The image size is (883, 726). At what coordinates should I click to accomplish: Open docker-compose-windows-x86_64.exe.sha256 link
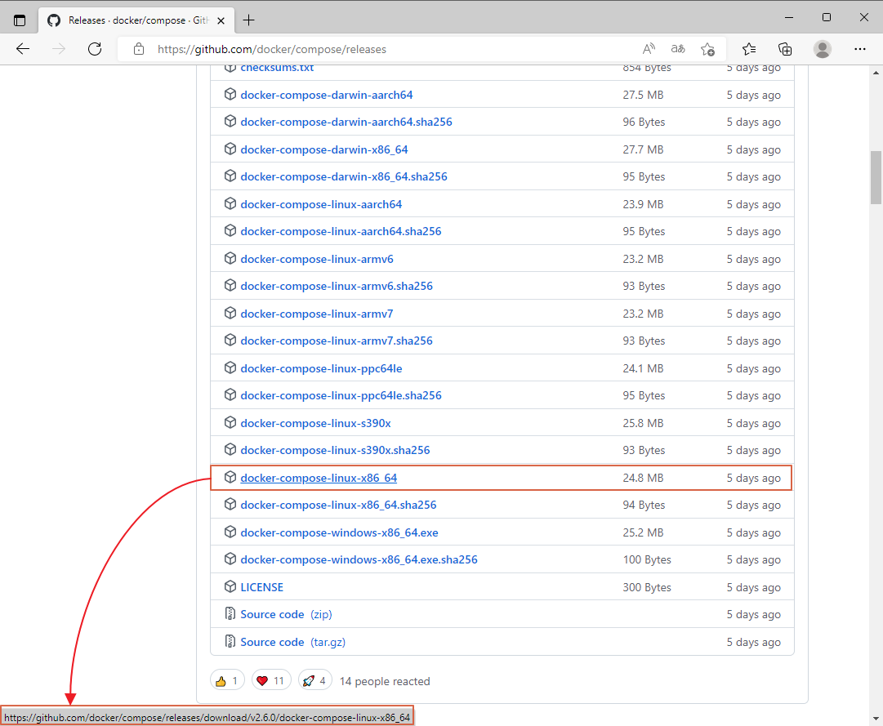coord(359,559)
